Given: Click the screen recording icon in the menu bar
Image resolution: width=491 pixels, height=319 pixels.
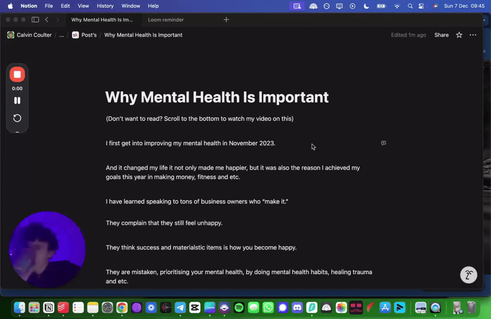Looking at the screenshot, I should click(297, 6).
